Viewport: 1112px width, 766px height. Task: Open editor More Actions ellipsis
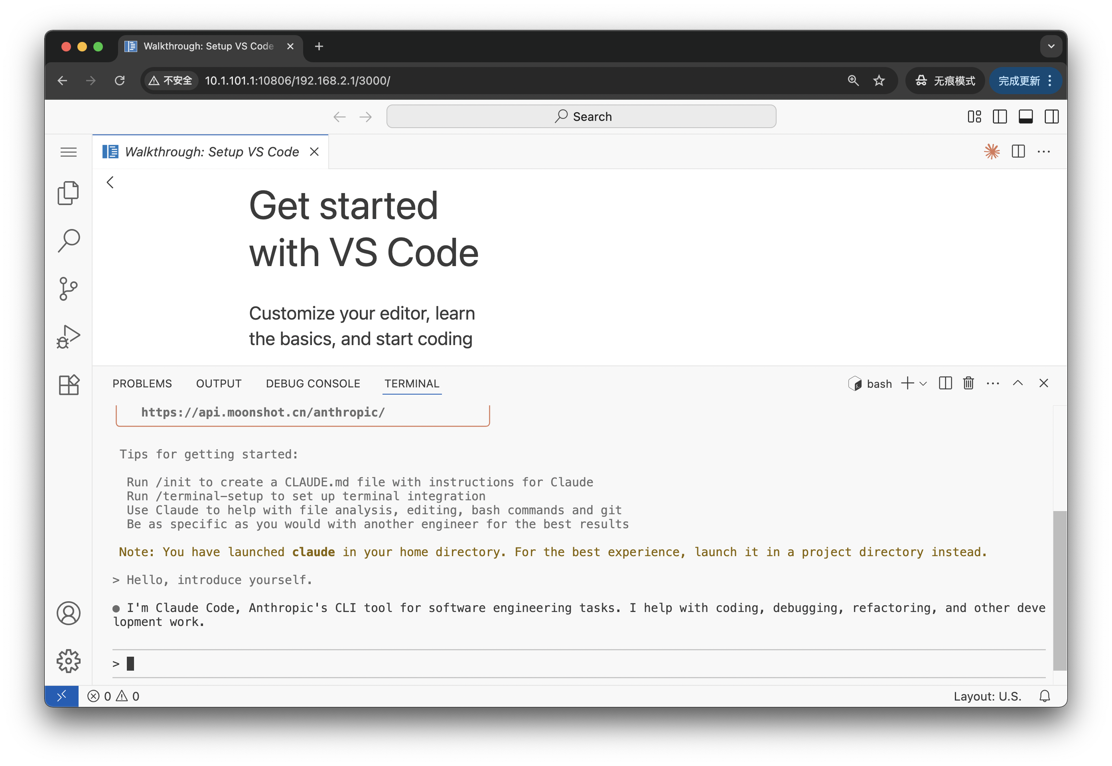pos(1044,152)
